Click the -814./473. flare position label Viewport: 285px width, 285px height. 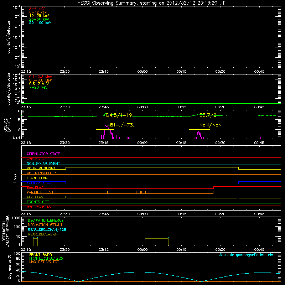pos(120,125)
